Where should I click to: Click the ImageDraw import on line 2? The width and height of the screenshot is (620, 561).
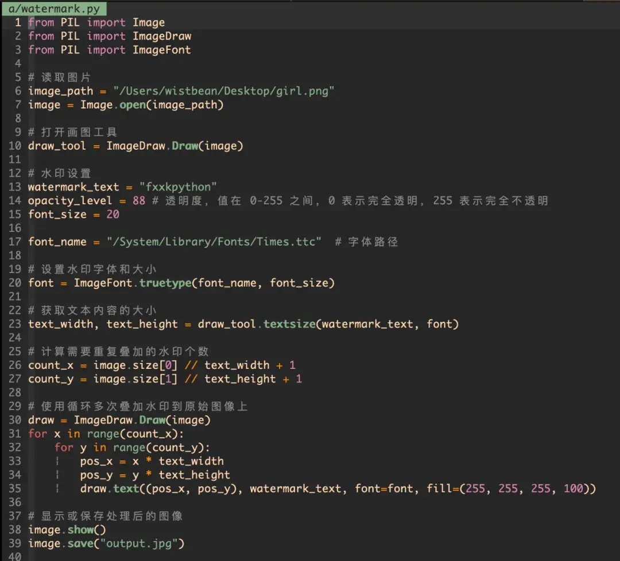point(161,36)
